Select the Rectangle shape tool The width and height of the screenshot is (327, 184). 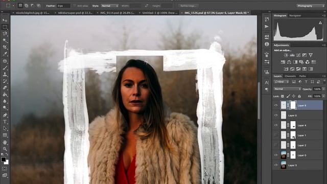pos(5,135)
